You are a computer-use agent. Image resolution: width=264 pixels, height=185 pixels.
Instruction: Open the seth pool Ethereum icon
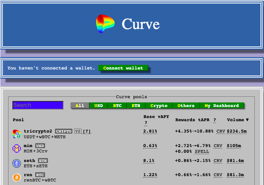17,163
